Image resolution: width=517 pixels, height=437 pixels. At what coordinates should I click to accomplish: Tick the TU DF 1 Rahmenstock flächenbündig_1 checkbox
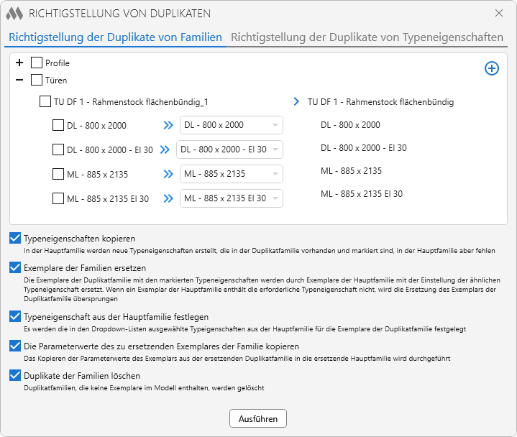point(45,102)
